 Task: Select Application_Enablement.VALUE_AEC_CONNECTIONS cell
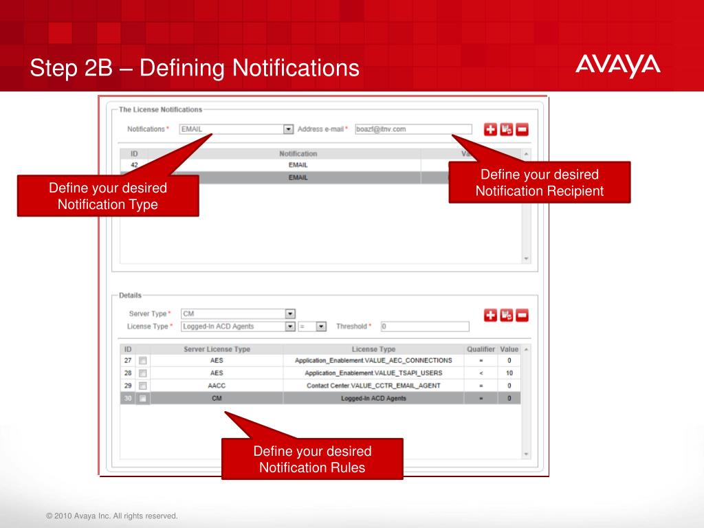[x=373, y=360]
